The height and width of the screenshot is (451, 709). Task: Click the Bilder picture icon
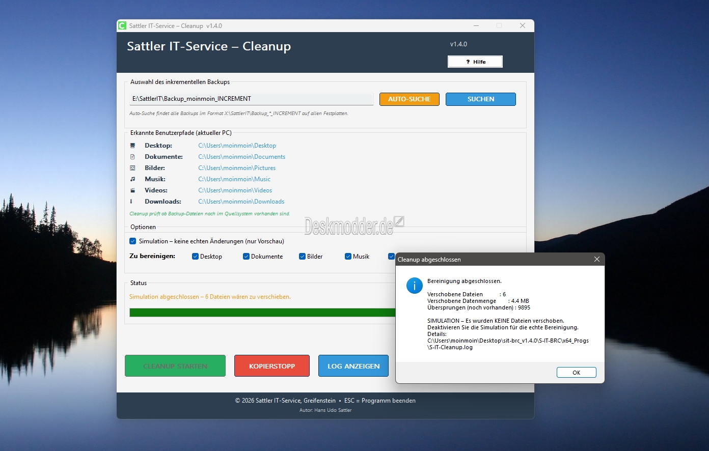(x=132, y=168)
